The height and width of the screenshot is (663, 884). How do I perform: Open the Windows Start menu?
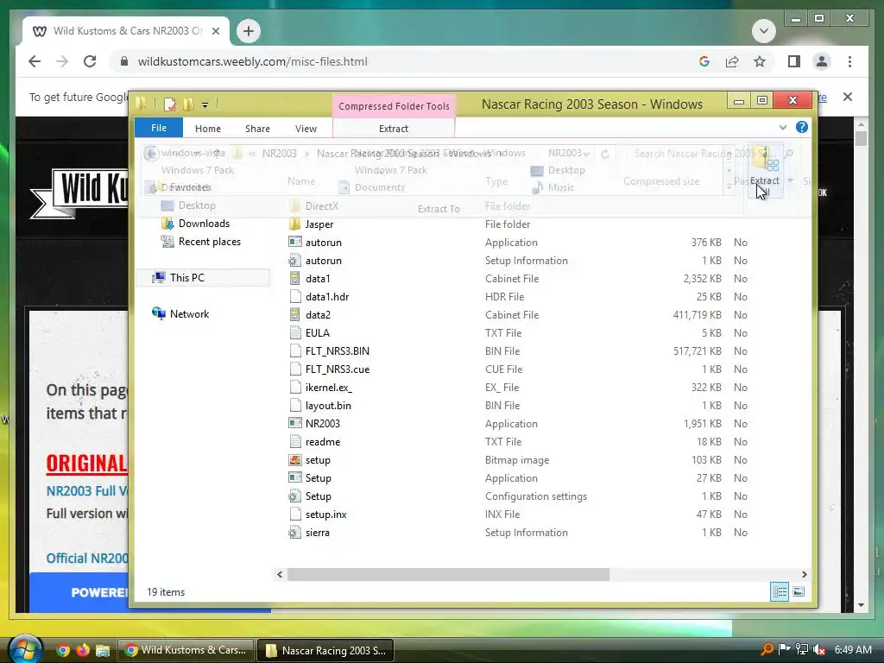(25, 649)
